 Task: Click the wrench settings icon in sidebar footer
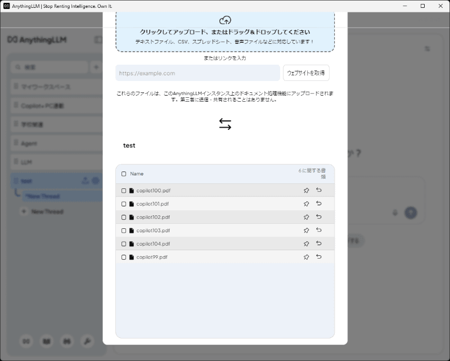[x=87, y=341]
